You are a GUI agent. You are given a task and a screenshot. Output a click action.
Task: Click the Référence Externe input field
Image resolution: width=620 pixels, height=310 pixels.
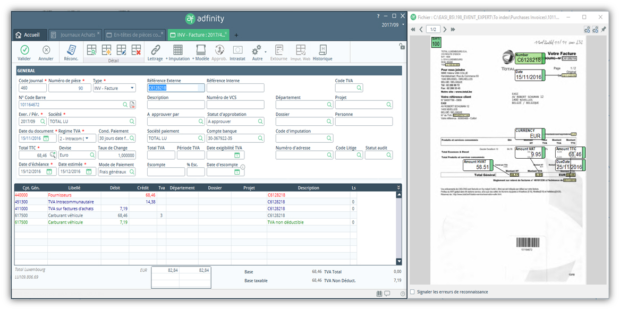pyautogui.click(x=176, y=88)
